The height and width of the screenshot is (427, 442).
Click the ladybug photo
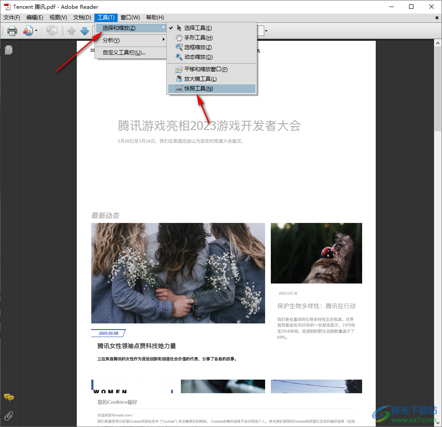[316, 253]
